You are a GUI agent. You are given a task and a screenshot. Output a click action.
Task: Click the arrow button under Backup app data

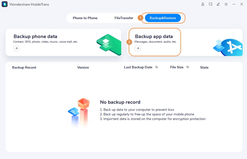[x=138, y=48]
